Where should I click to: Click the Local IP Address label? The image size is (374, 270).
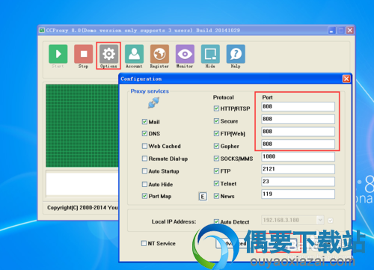(174, 221)
